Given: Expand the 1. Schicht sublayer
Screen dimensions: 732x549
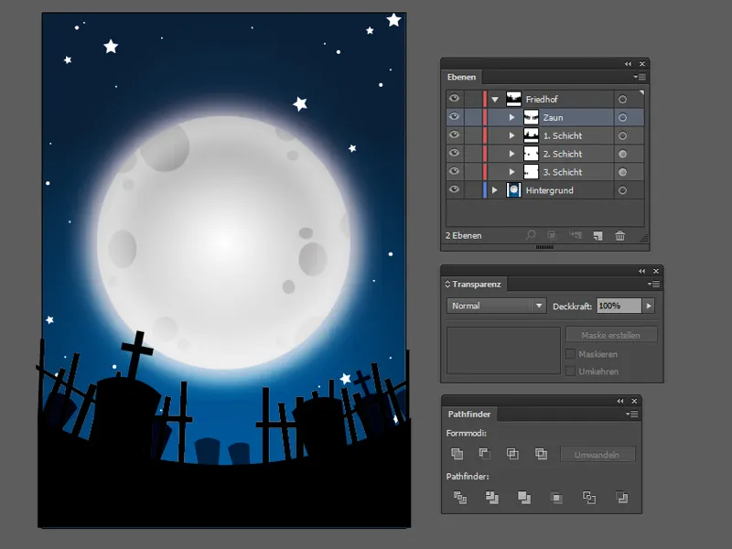Looking at the screenshot, I should (511, 135).
